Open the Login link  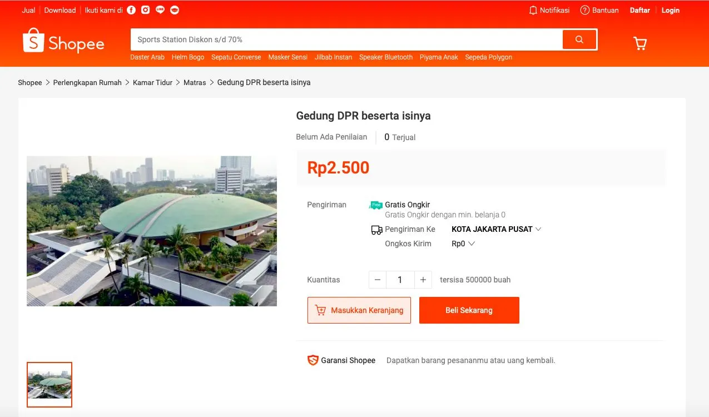tap(670, 10)
